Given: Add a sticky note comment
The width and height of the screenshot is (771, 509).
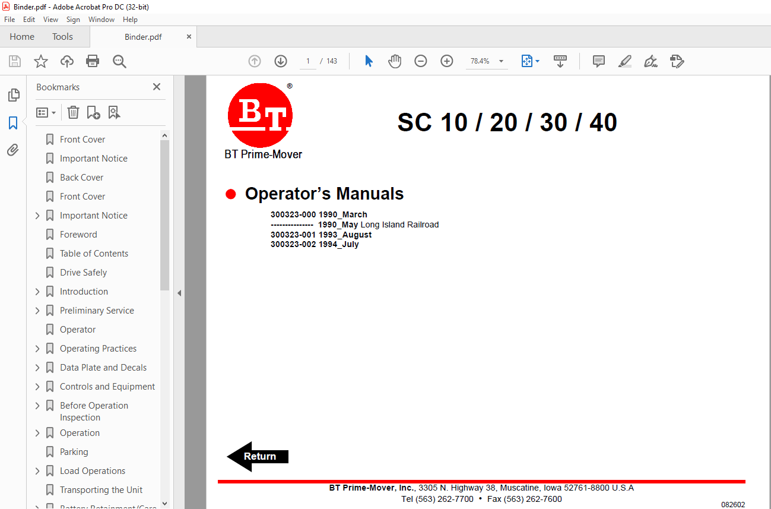Looking at the screenshot, I should 599,61.
